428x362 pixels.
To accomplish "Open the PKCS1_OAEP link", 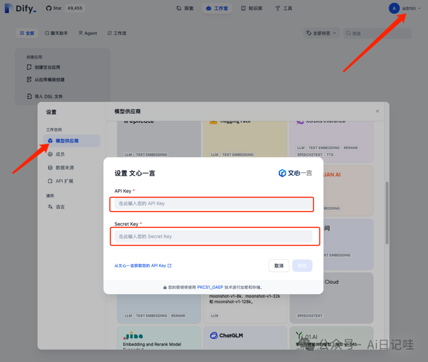I will point(210,287).
